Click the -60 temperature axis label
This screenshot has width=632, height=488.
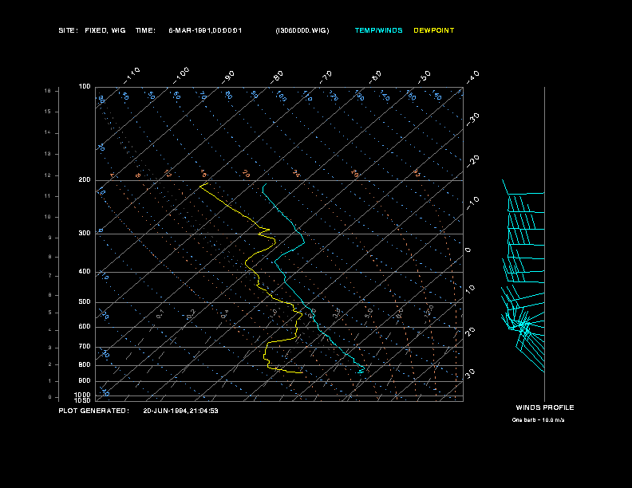[375, 77]
